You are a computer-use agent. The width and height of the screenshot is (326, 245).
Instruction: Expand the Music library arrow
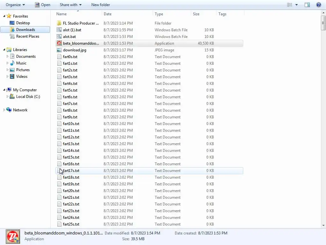pyautogui.click(x=7, y=63)
